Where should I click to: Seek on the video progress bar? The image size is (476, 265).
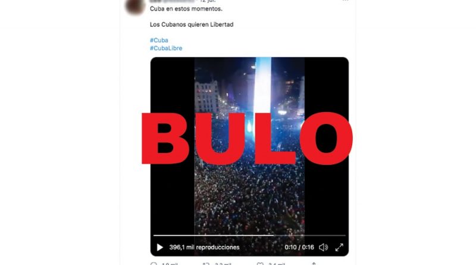tap(249, 235)
